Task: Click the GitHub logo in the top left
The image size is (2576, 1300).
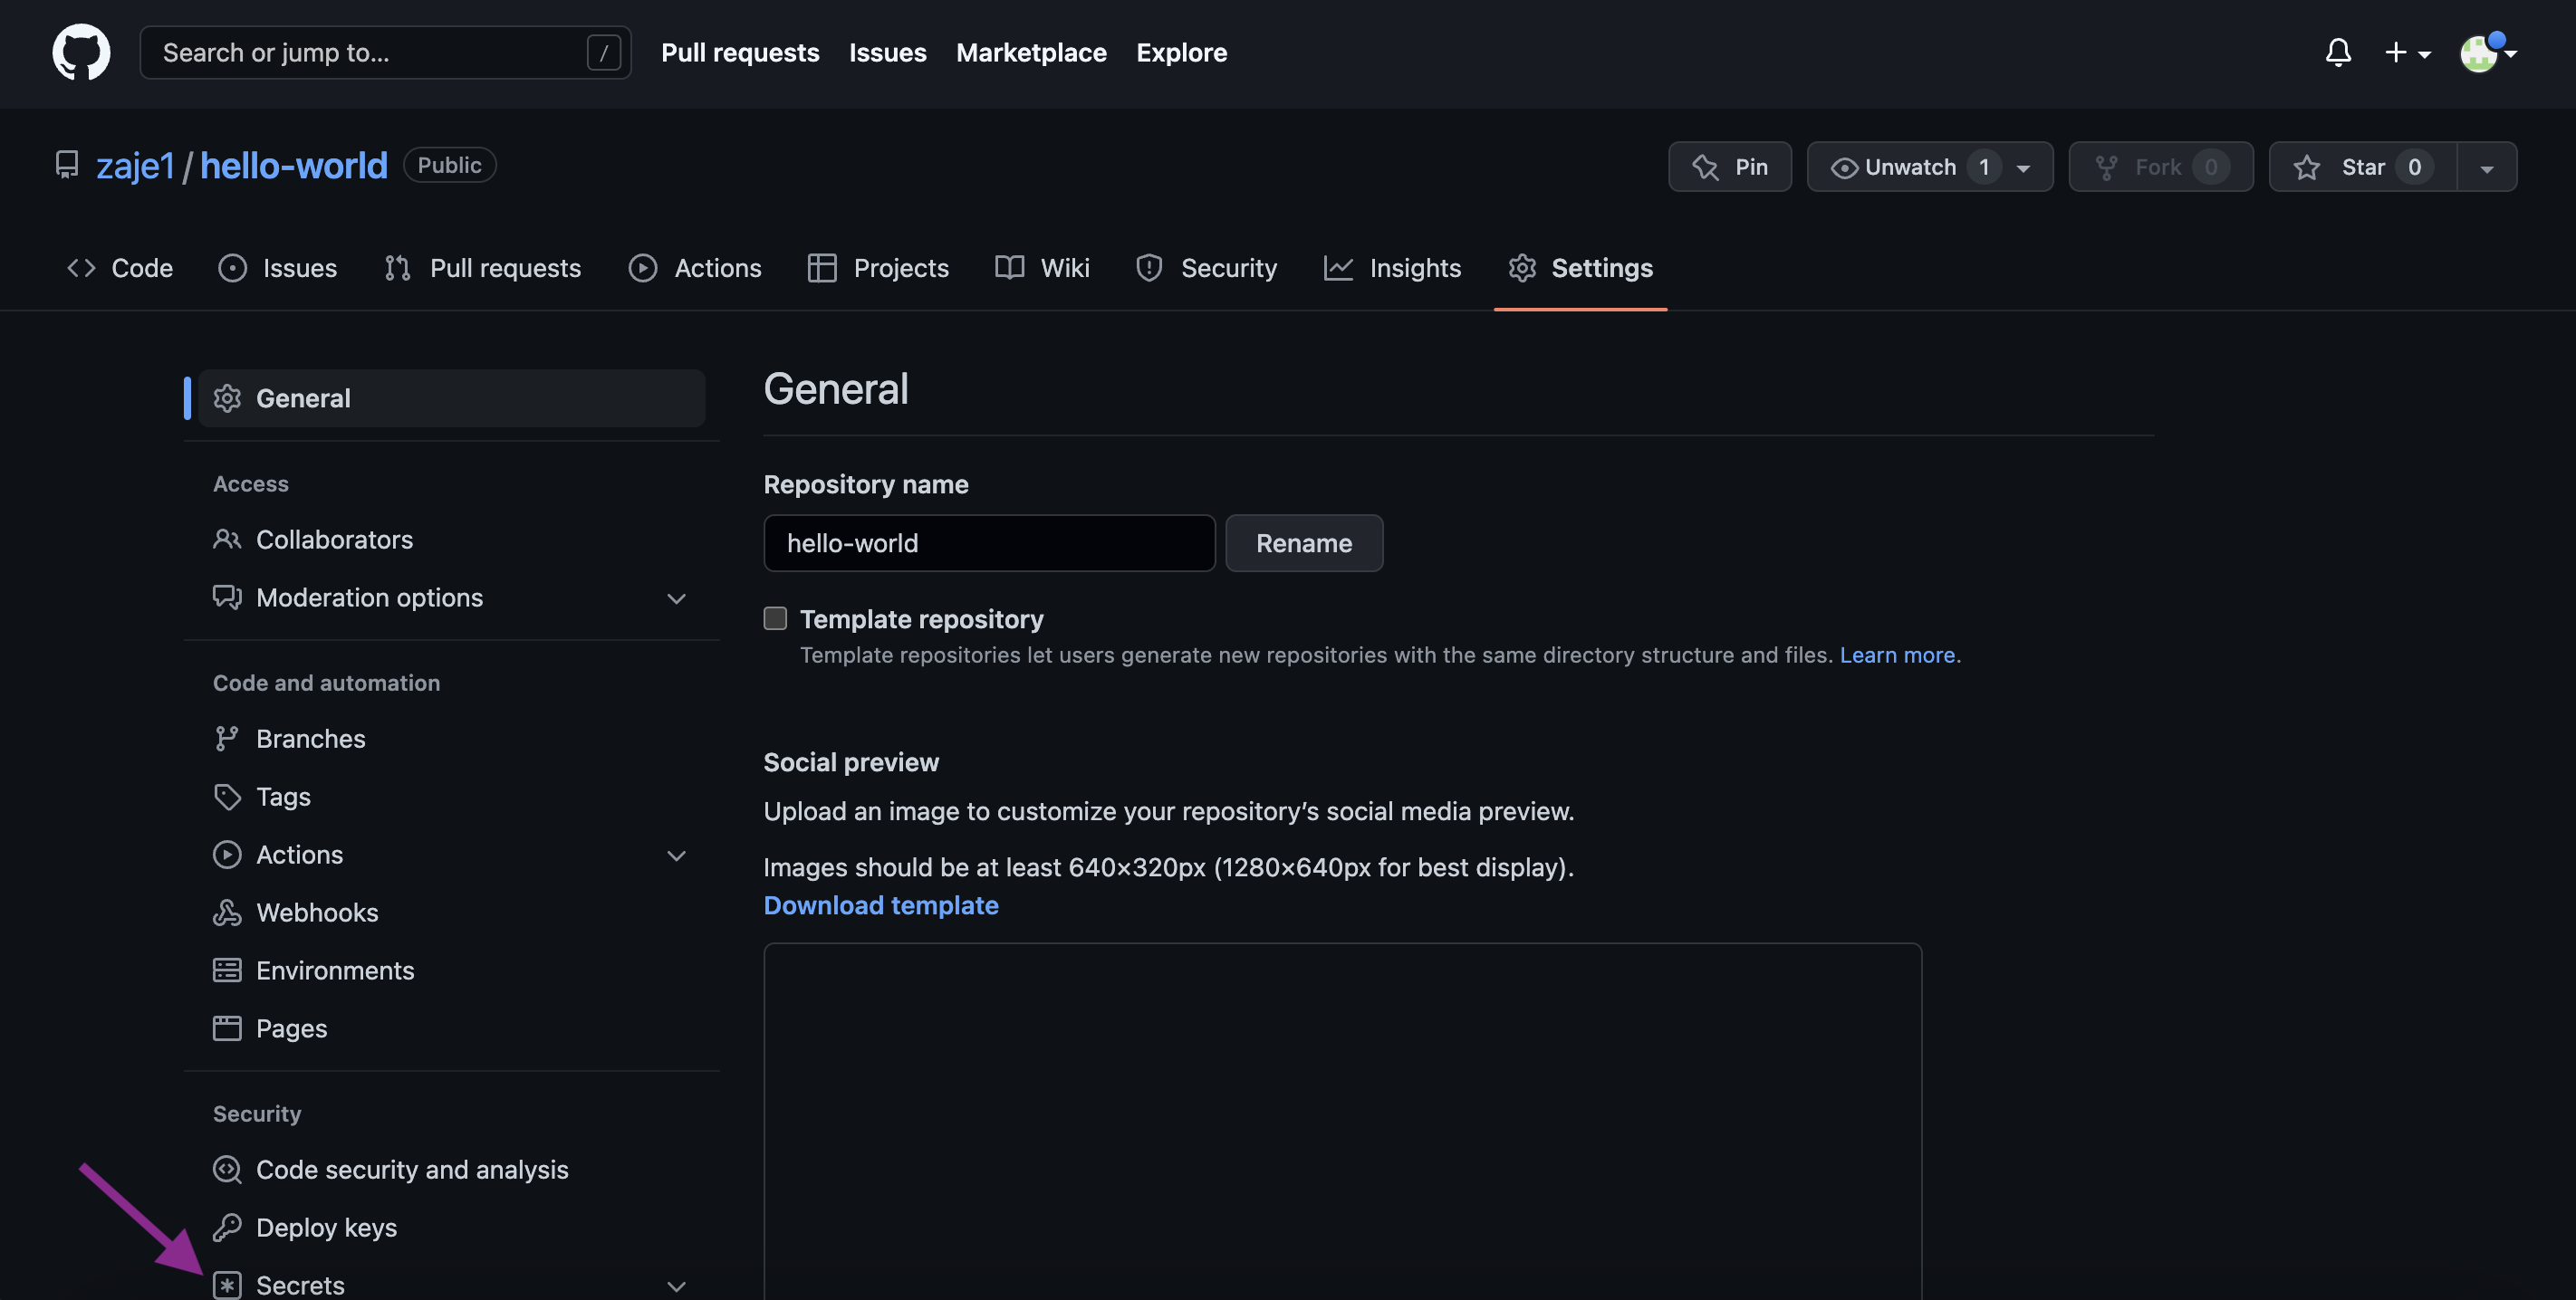Action: tap(80, 52)
